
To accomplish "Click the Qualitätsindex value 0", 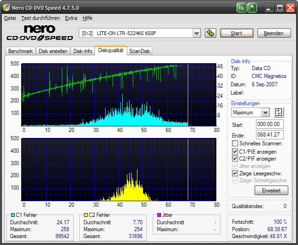I will coord(285,206).
